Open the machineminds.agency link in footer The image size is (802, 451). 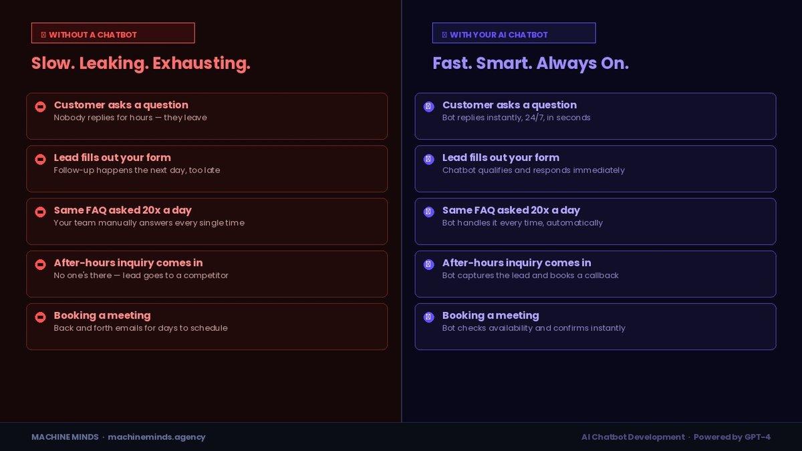point(156,437)
